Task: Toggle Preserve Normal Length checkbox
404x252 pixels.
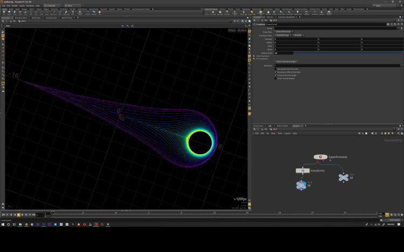Action: click(276, 75)
